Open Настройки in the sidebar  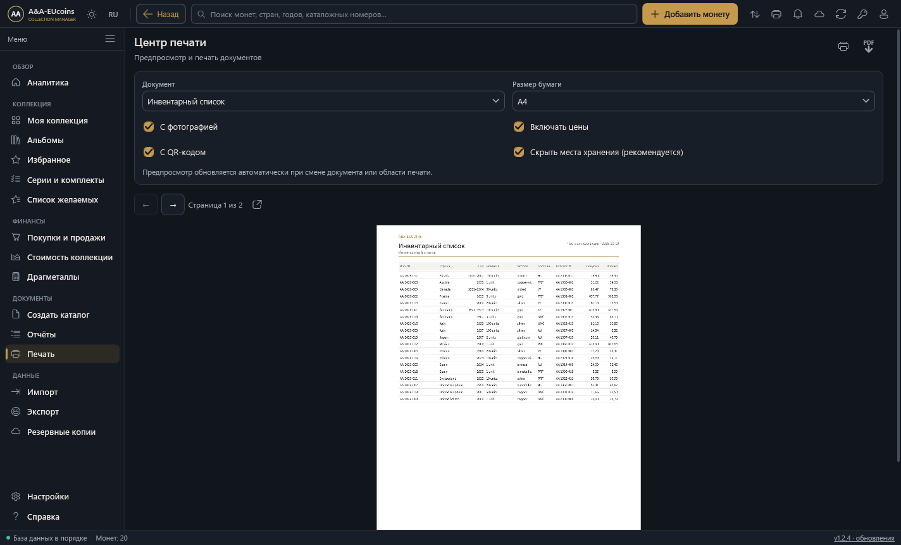[x=62, y=496]
